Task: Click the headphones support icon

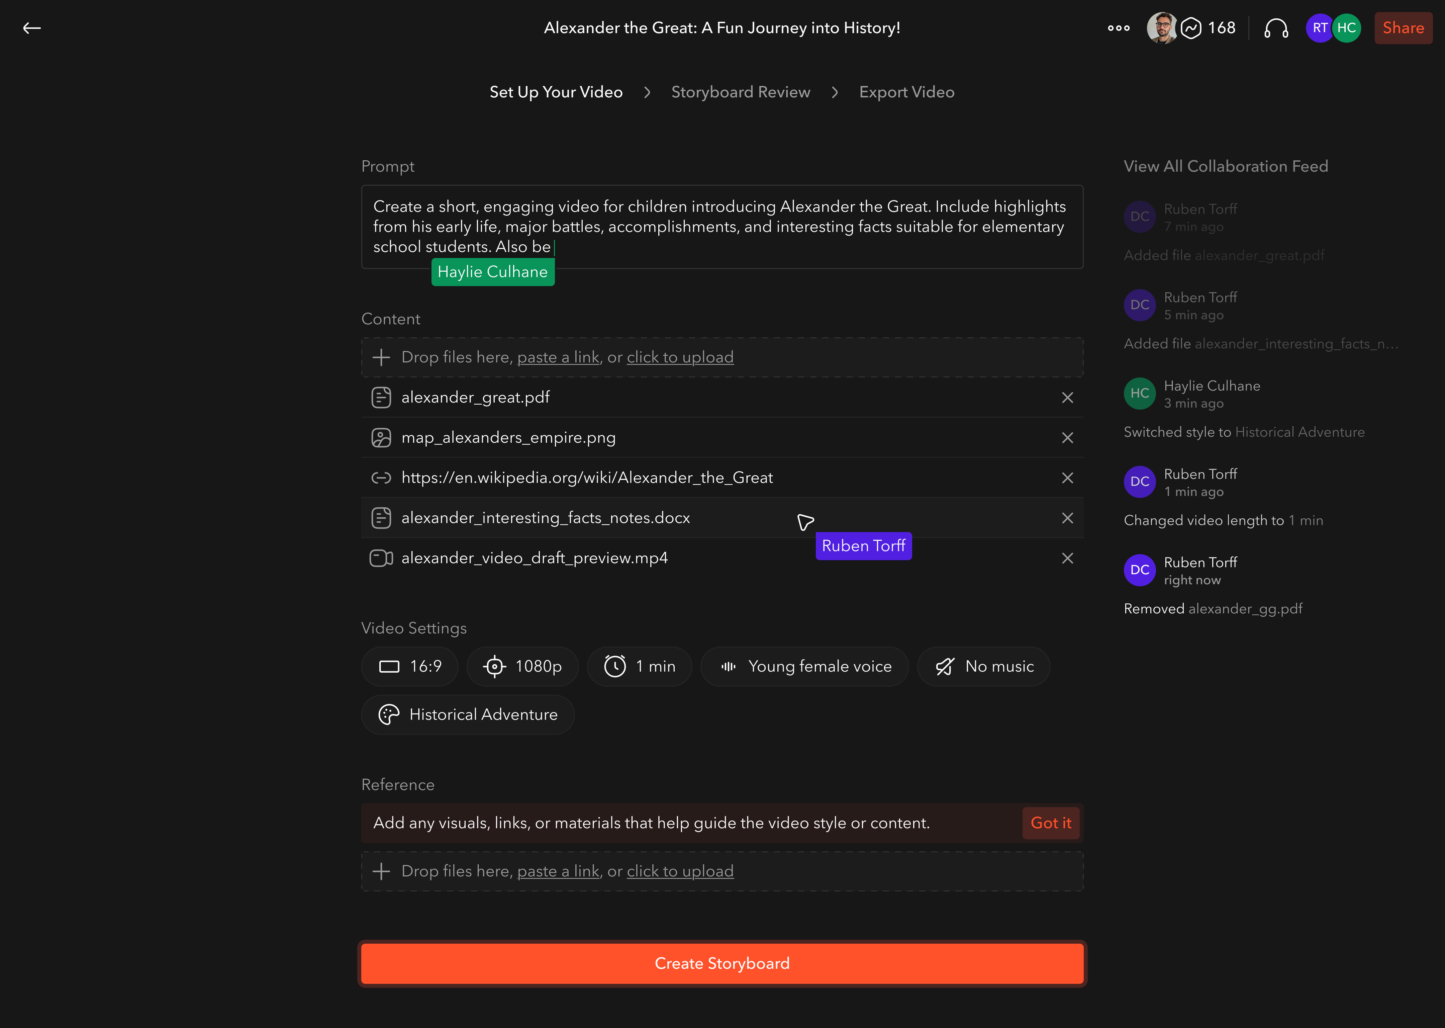Action: pyautogui.click(x=1275, y=28)
